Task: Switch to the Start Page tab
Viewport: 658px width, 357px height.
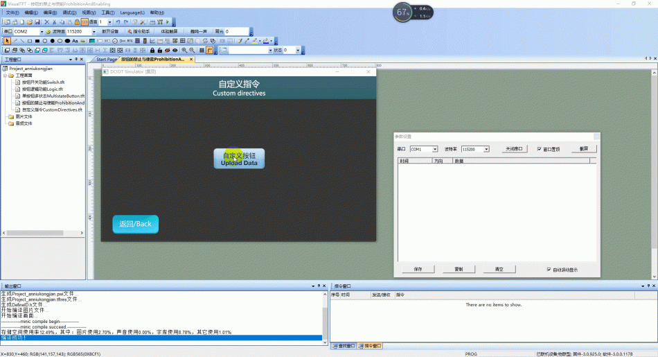Action: [106, 59]
